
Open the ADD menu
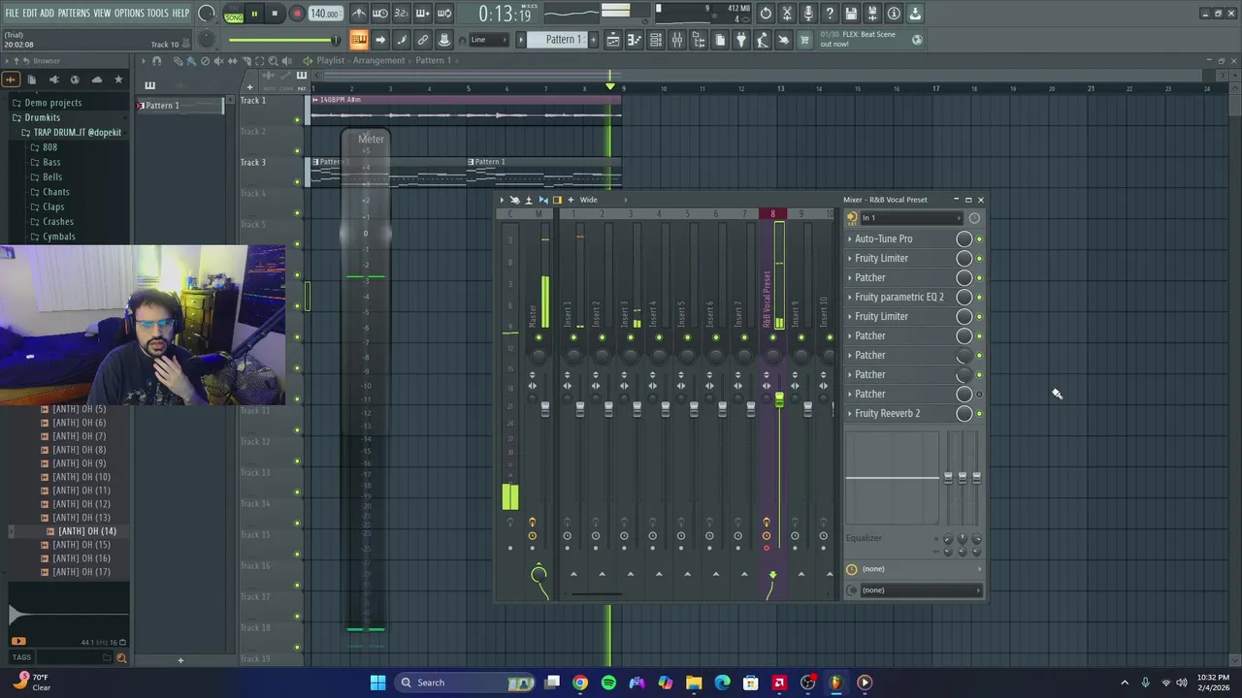point(47,14)
